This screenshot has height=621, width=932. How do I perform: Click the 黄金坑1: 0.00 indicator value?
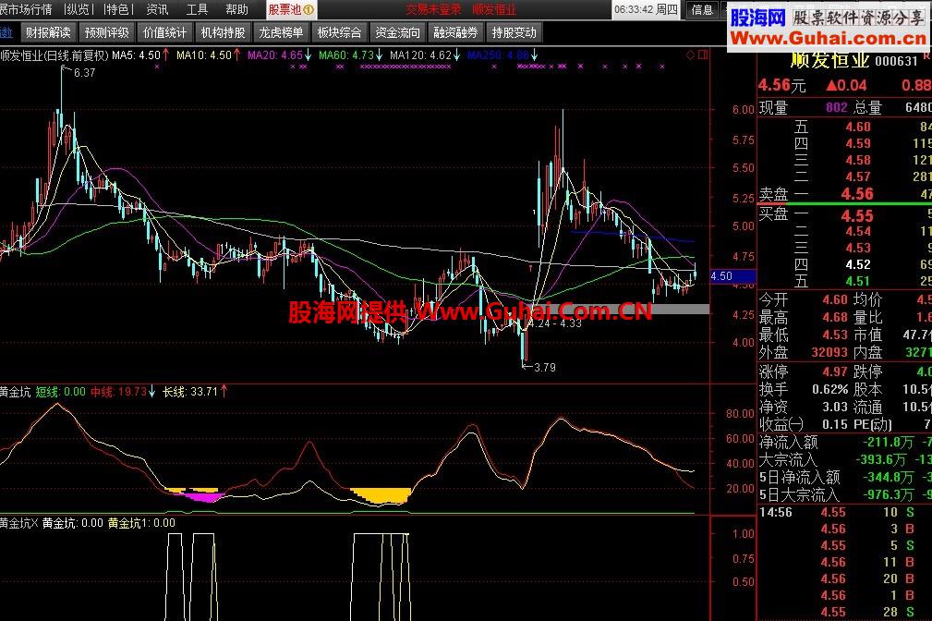pos(141,523)
